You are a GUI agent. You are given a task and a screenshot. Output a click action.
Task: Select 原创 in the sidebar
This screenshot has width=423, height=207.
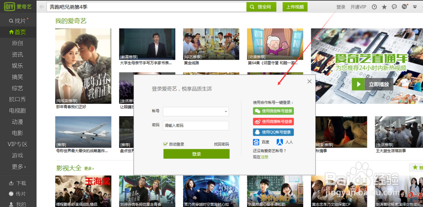[18, 44]
